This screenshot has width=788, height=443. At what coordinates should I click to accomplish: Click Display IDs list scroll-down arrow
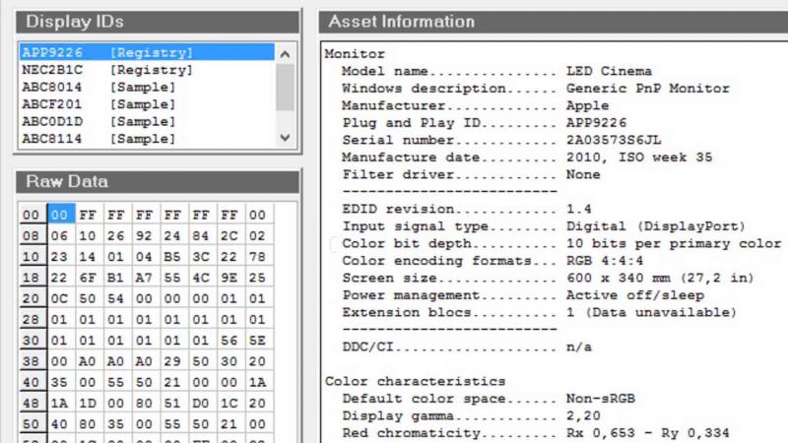click(x=285, y=137)
